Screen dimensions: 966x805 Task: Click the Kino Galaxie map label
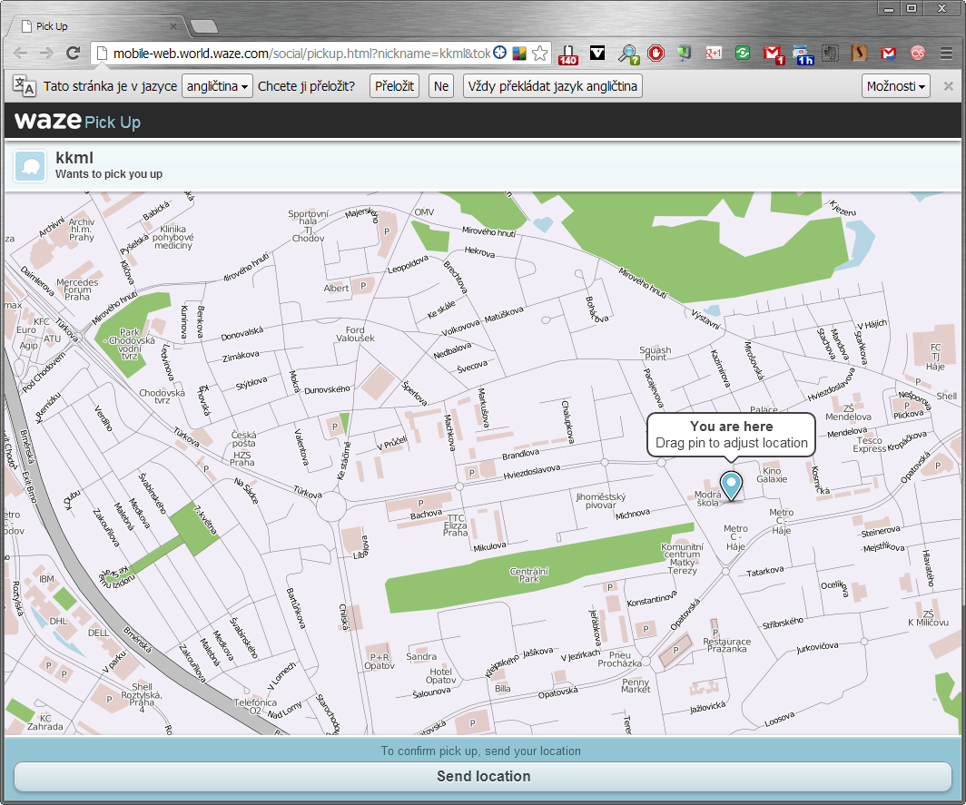pos(772,475)
